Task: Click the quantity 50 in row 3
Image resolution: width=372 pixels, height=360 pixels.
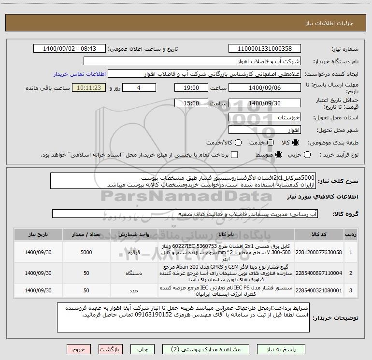Action: (x=86, y=290)
